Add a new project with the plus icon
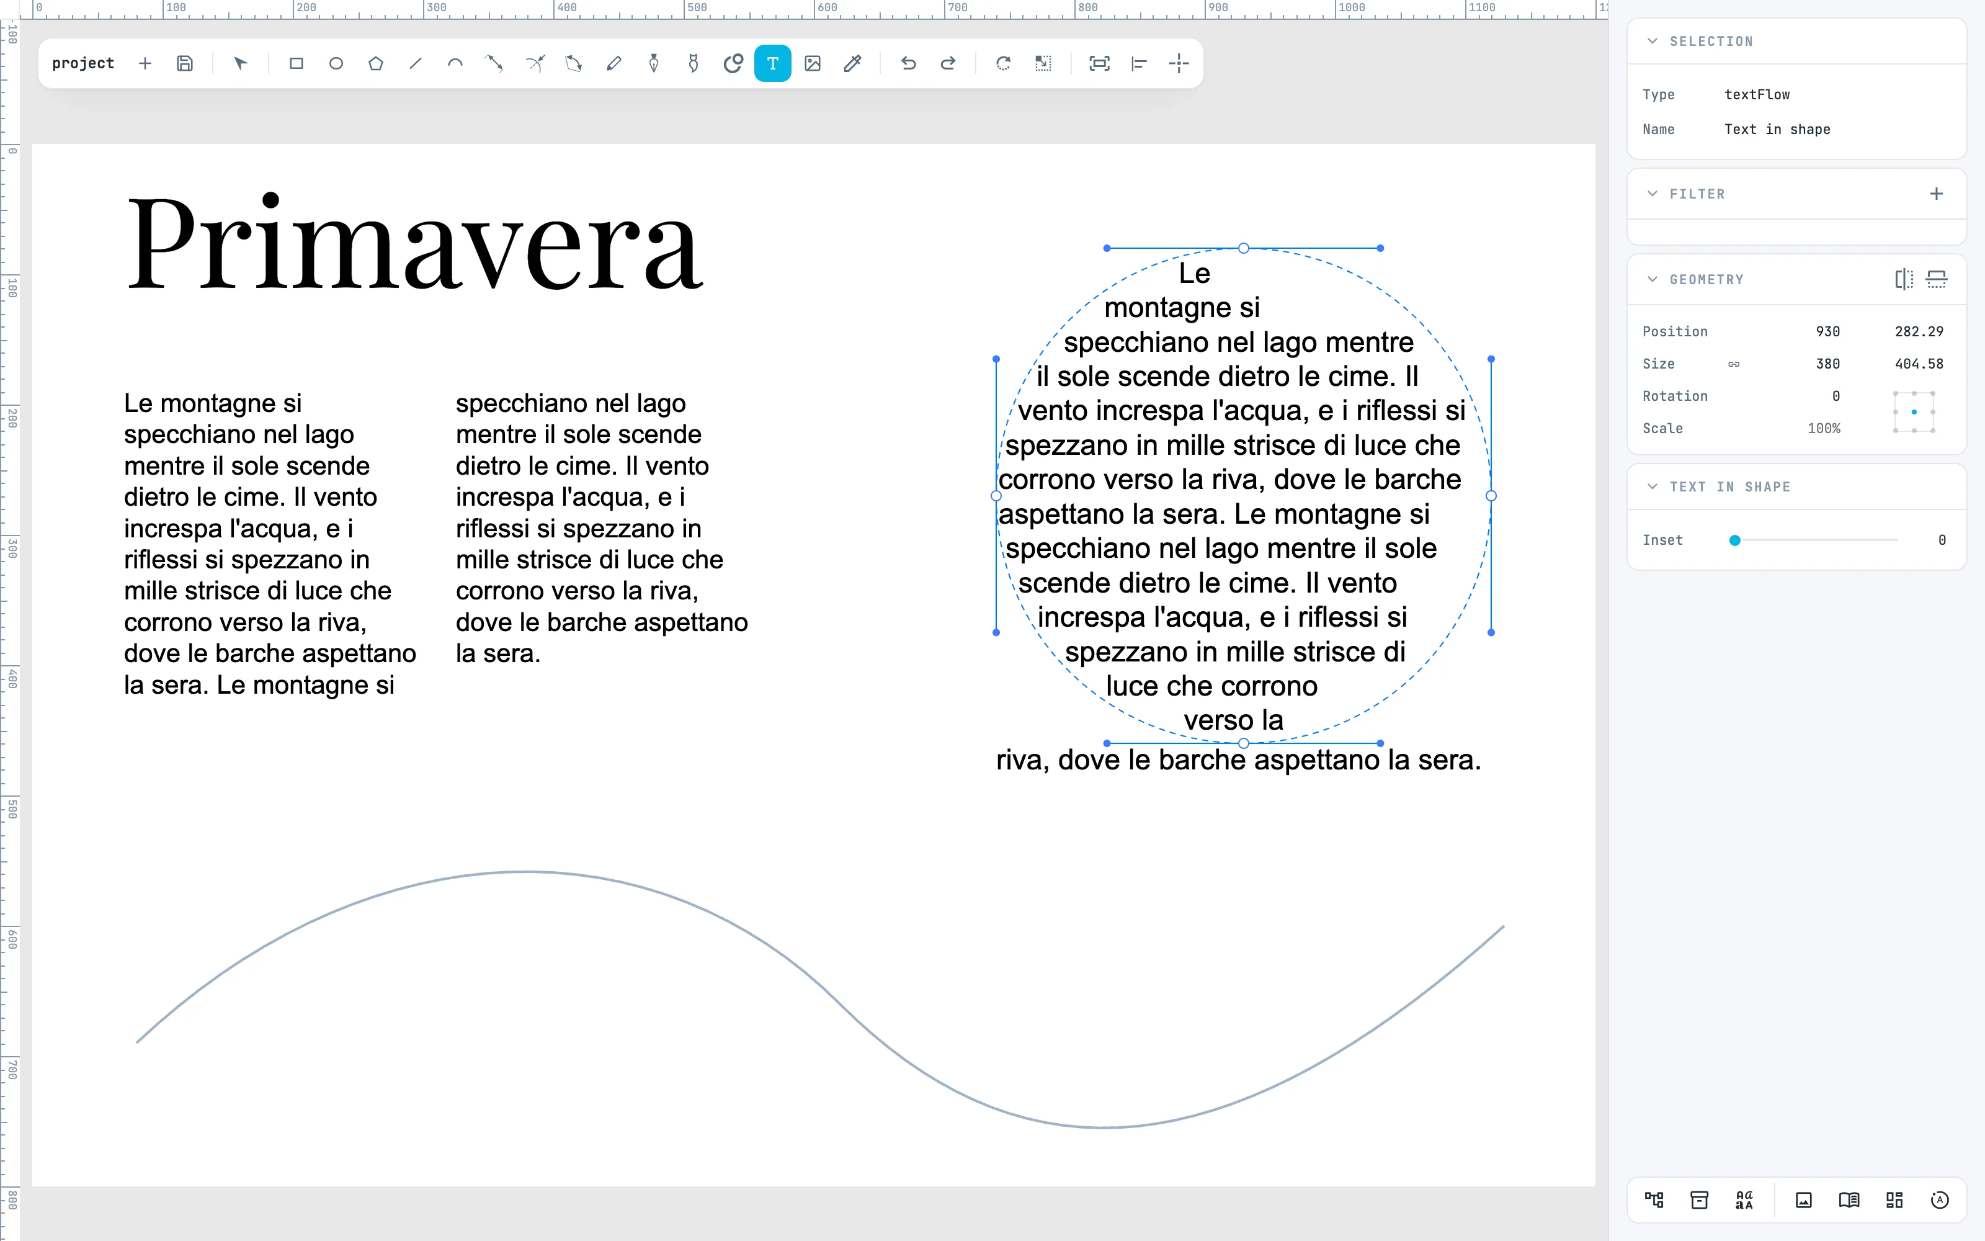 coord(145,63)
